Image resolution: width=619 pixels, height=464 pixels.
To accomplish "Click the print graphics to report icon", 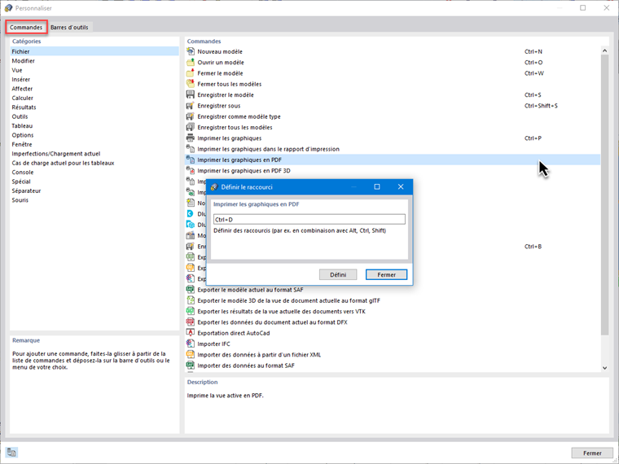I will tap(191, 149).
